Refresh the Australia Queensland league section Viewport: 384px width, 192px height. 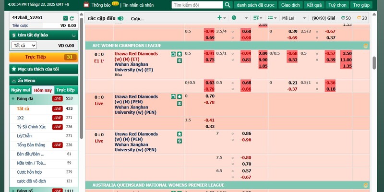click(x=366, y=185)
